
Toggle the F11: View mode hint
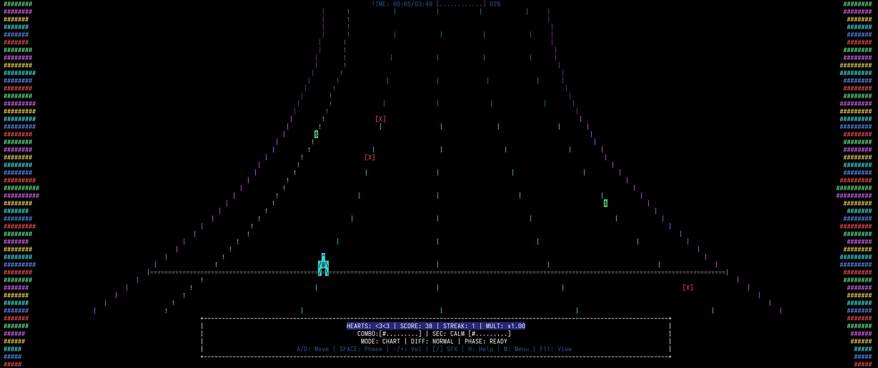556,349
